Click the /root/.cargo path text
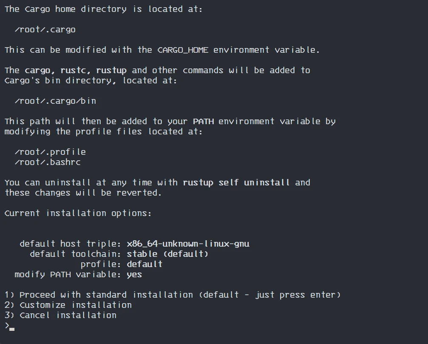This screenshot has height=344, width=428. (45, 30)
